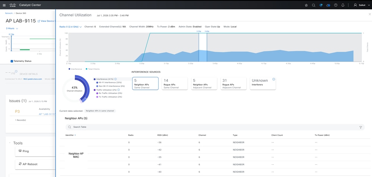Toggle the Interference chart legend

click(75, 69)
